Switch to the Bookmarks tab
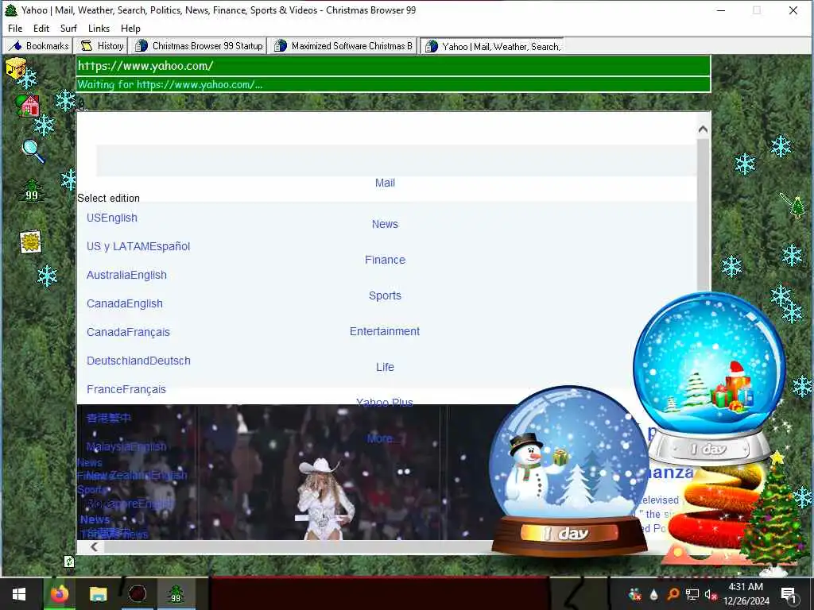This screenshot has height=610, width=814. [x=38, y=45]
